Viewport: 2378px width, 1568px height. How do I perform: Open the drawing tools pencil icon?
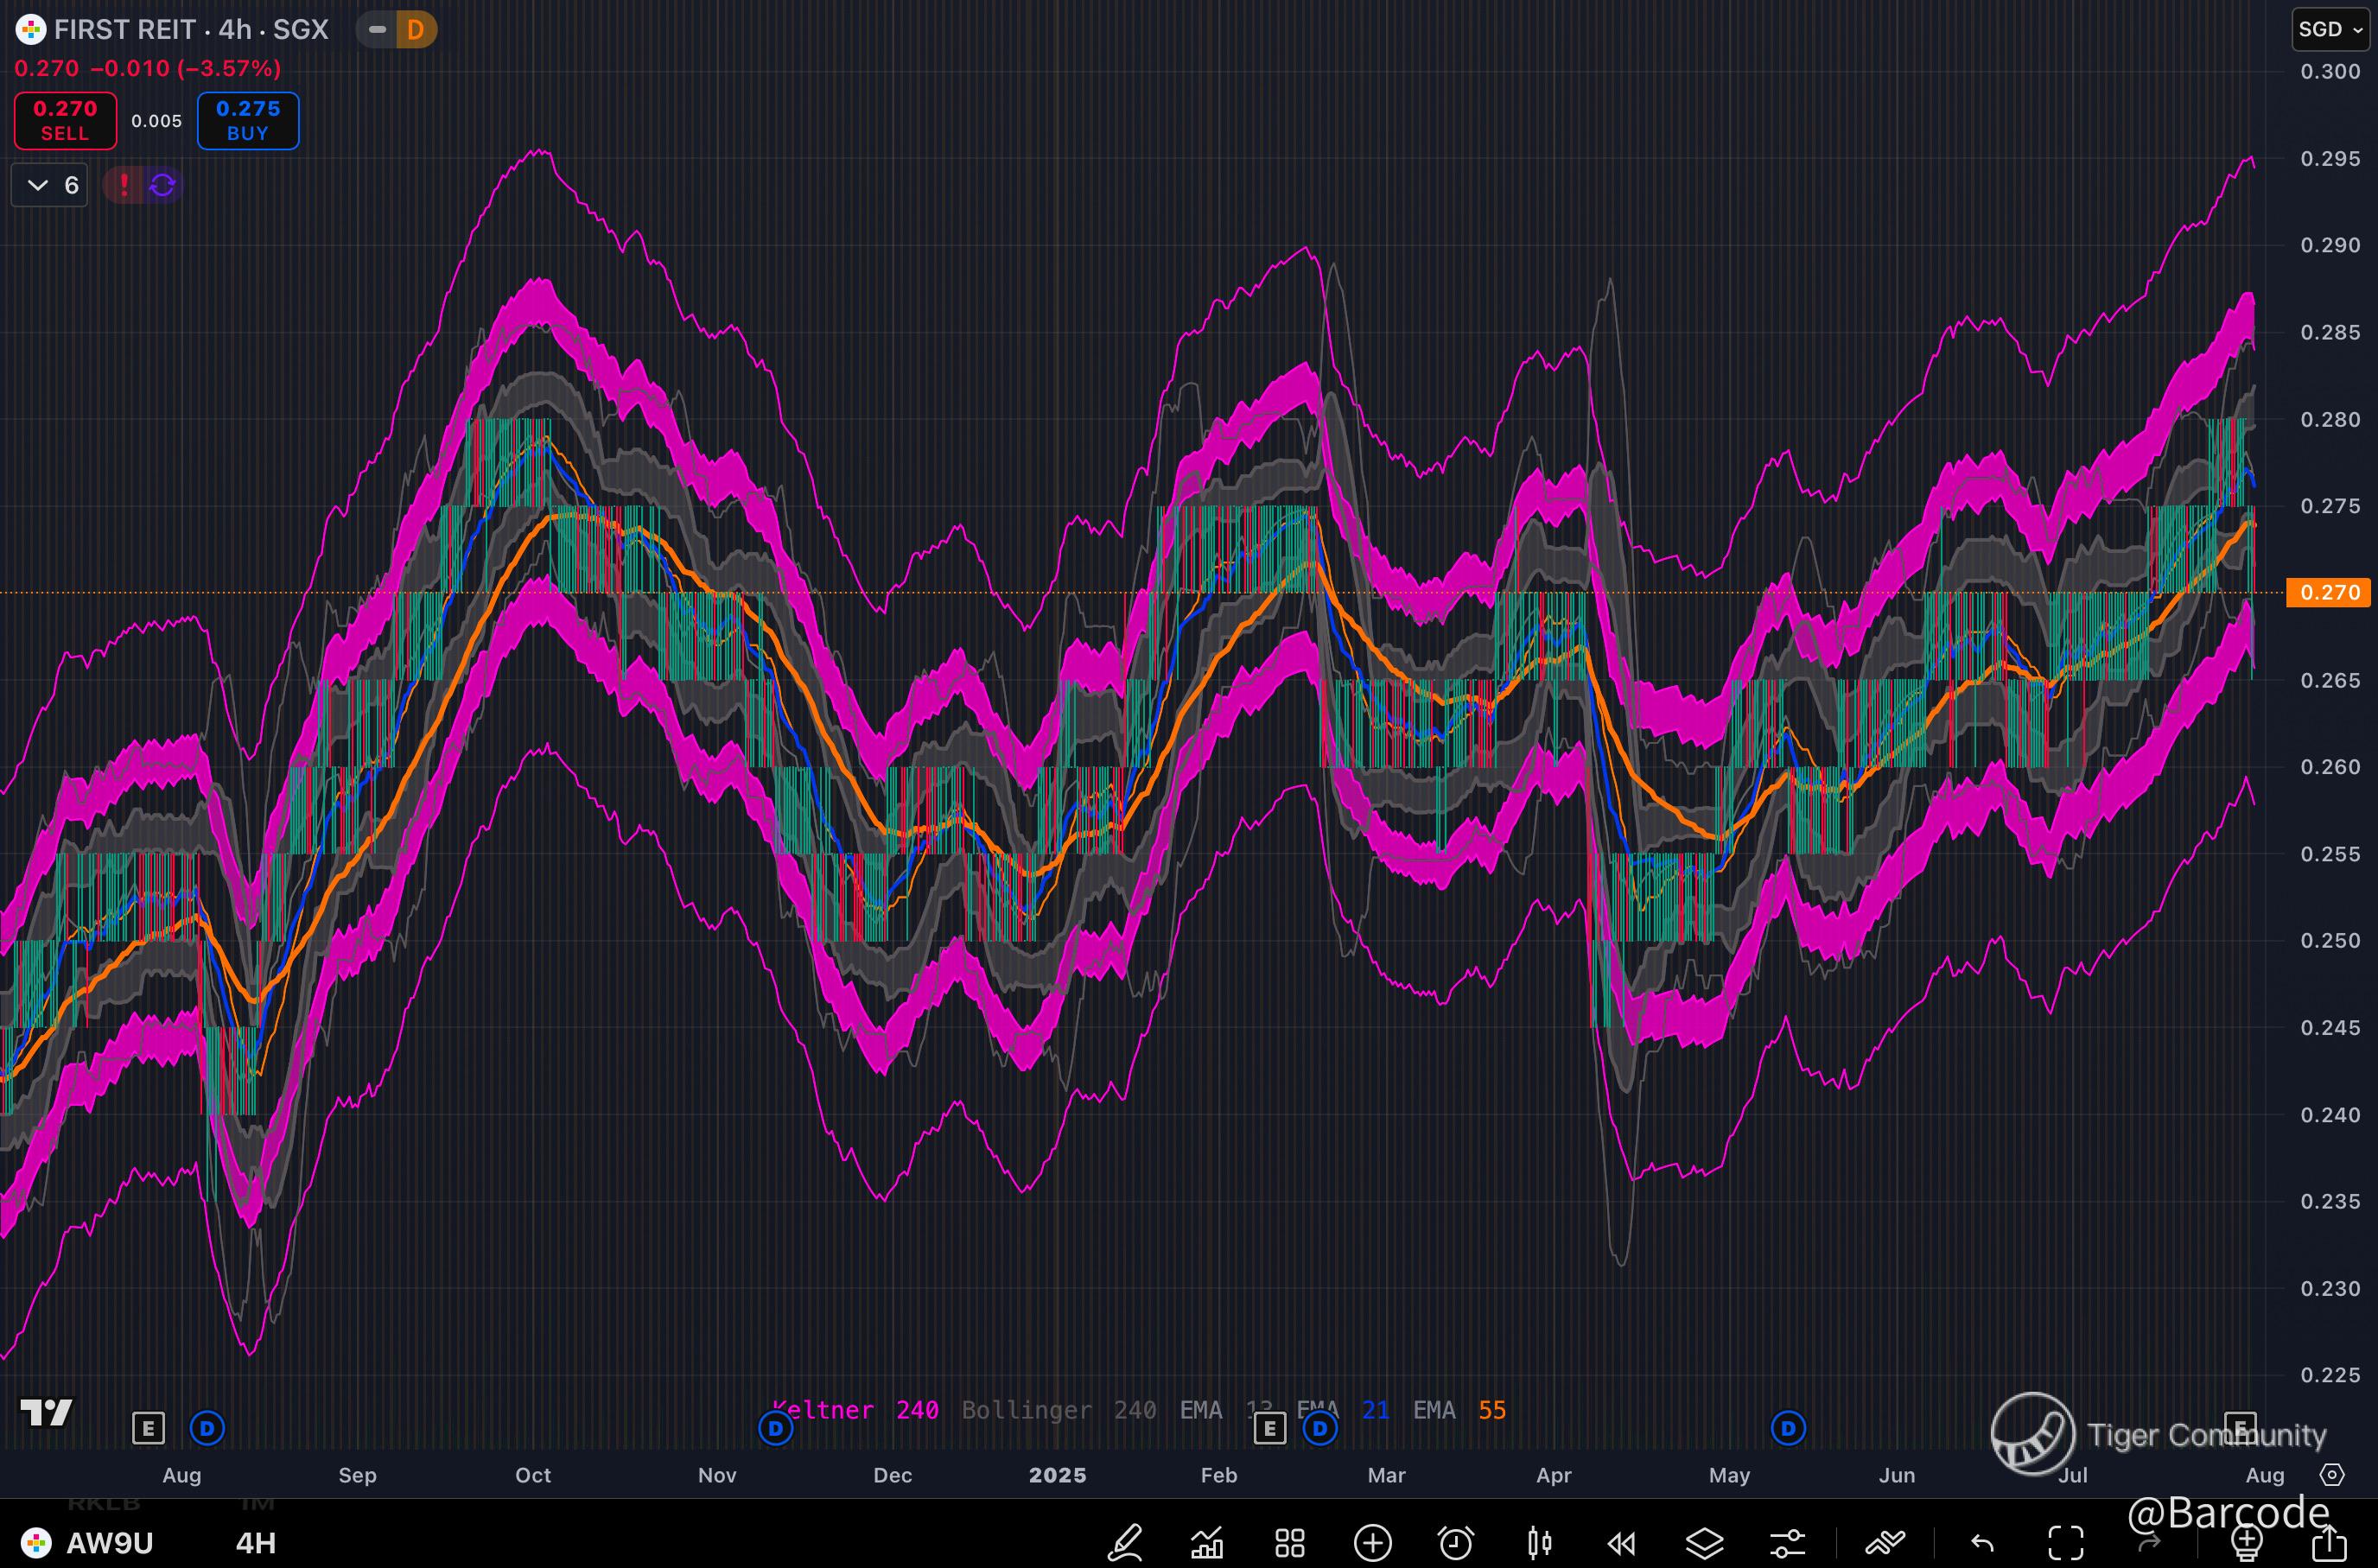coord(1125,1543)
